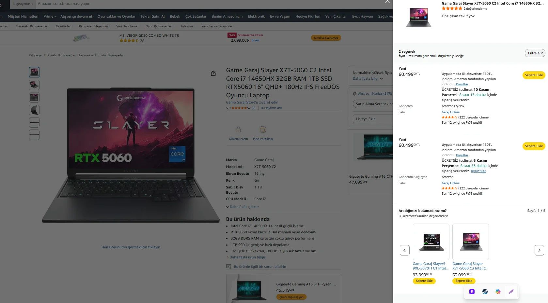Screen dimensions: 548x303
Task: Expand Daha fazla bilgi under price notice
Action: pos(368,78)
